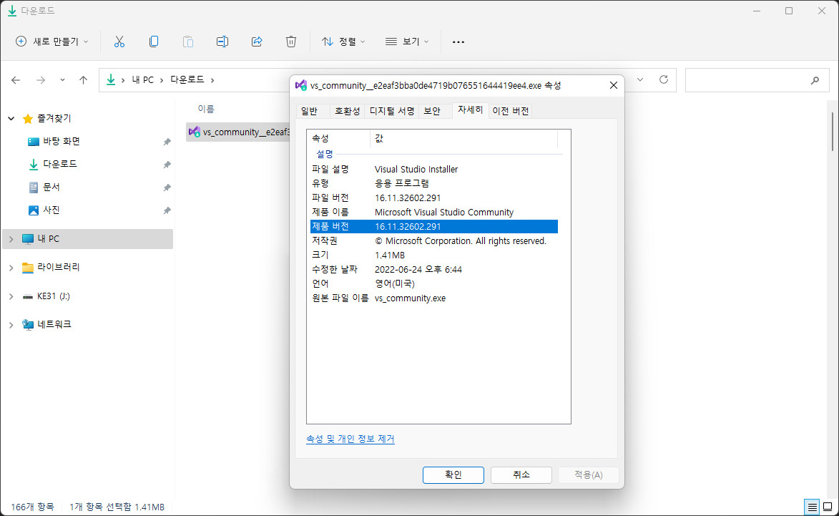Switch to details view icon in status bar
839x516 pixels.
pos(812,507)
